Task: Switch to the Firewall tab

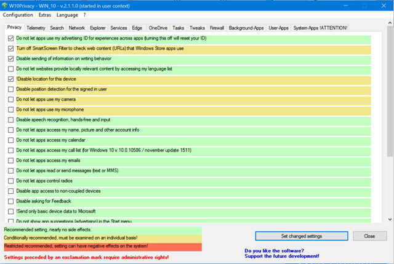Action: (x=217, y=28)
